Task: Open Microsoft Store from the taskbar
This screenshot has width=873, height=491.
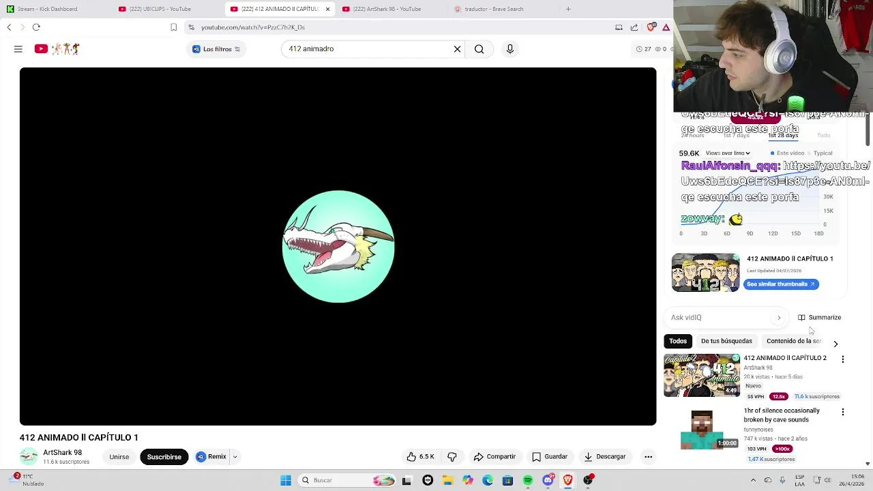Action: [x=507, y=480]
